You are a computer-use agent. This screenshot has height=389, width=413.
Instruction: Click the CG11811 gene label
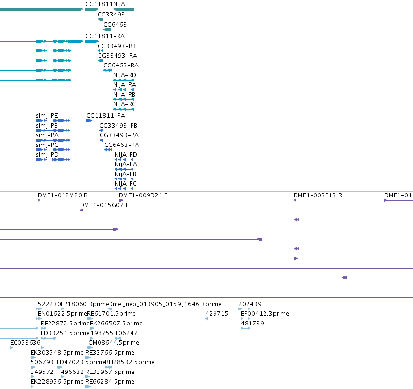coord(99,4)
